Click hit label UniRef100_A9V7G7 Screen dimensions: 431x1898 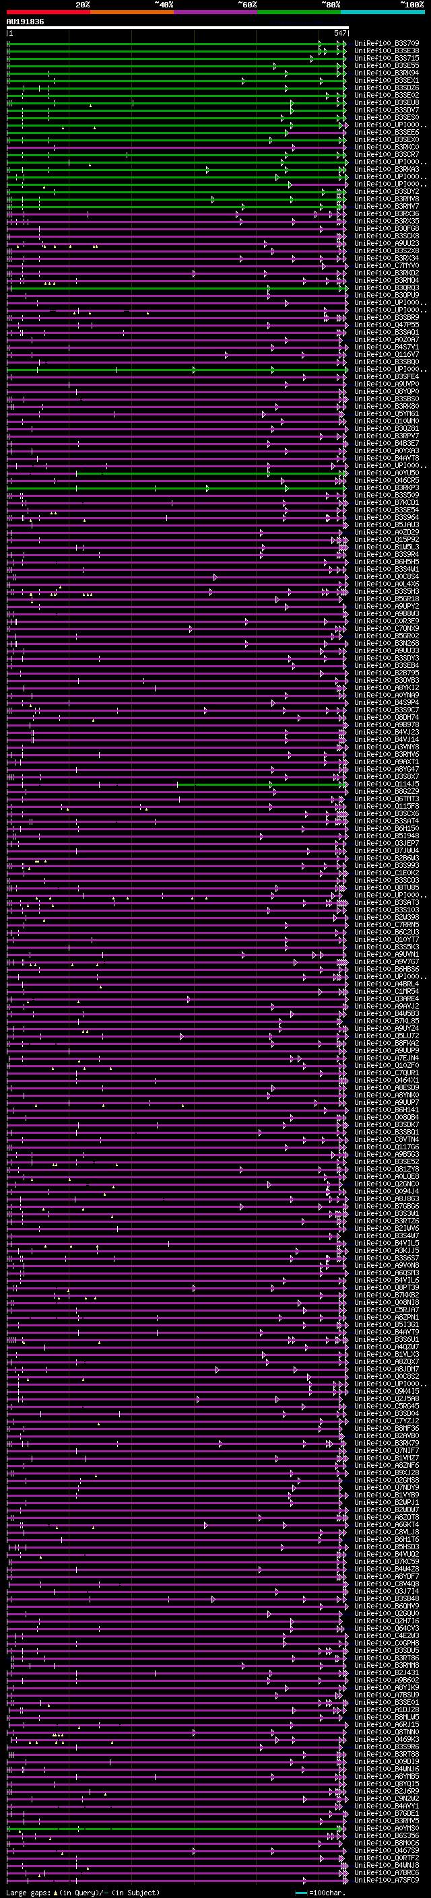pos(387,961)
